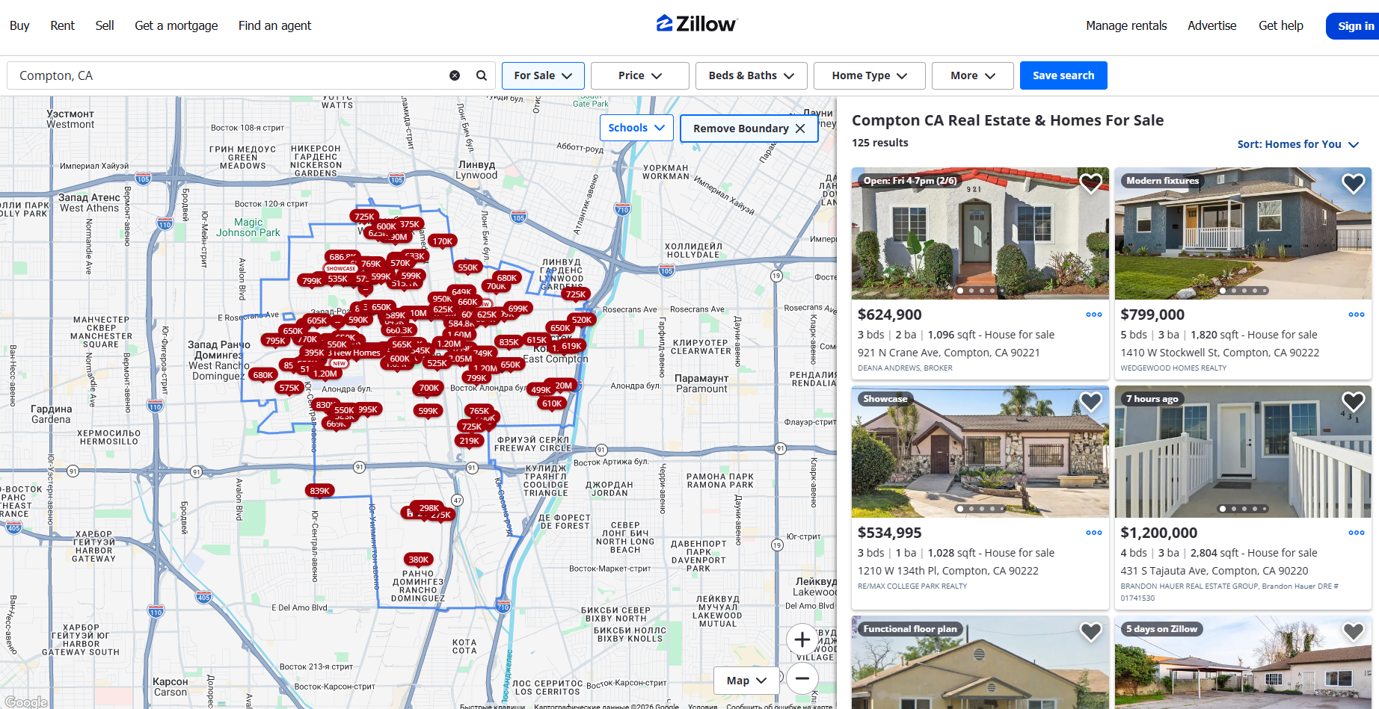Open options for the $624,900 listing

[x=1094, y=315]
